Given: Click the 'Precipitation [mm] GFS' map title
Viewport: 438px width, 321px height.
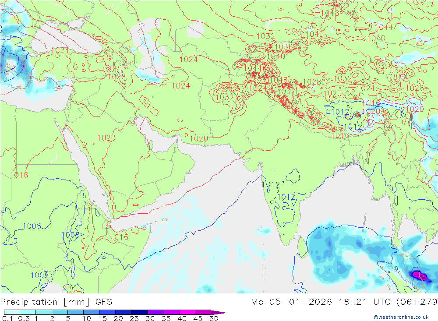Looking at the screenshot, I should (56, 302).
